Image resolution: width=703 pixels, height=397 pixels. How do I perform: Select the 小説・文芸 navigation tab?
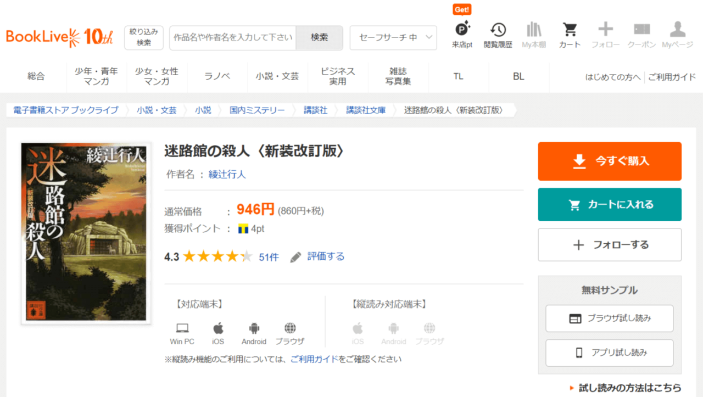[x=277, y=77]
